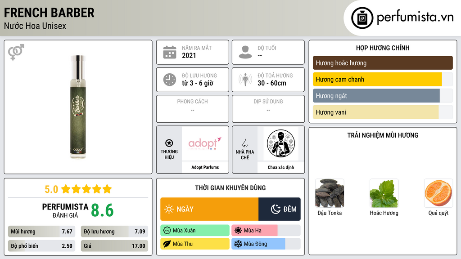Select the Hoắc Hương note image
This screenshot has width=461, height=259.
tap(384, 193)
